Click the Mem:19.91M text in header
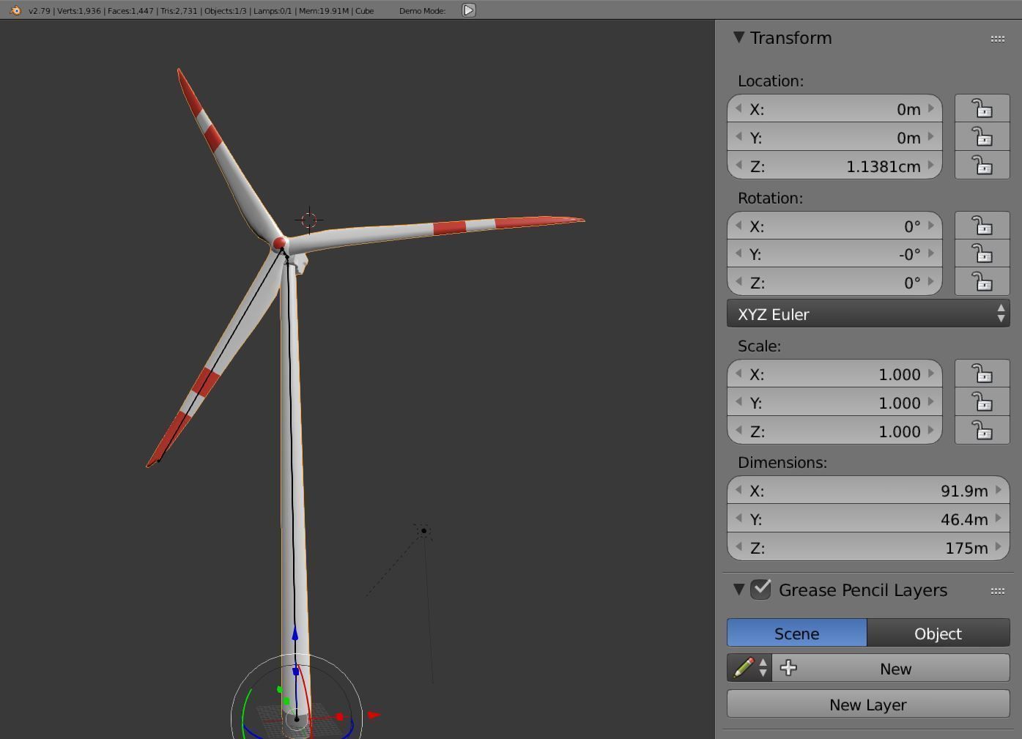Viewport: 1022px width, 739px height. coord(325,11)
